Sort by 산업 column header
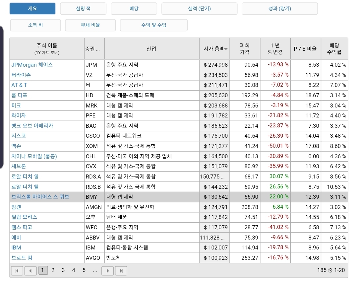 click(x=151, y=49)
